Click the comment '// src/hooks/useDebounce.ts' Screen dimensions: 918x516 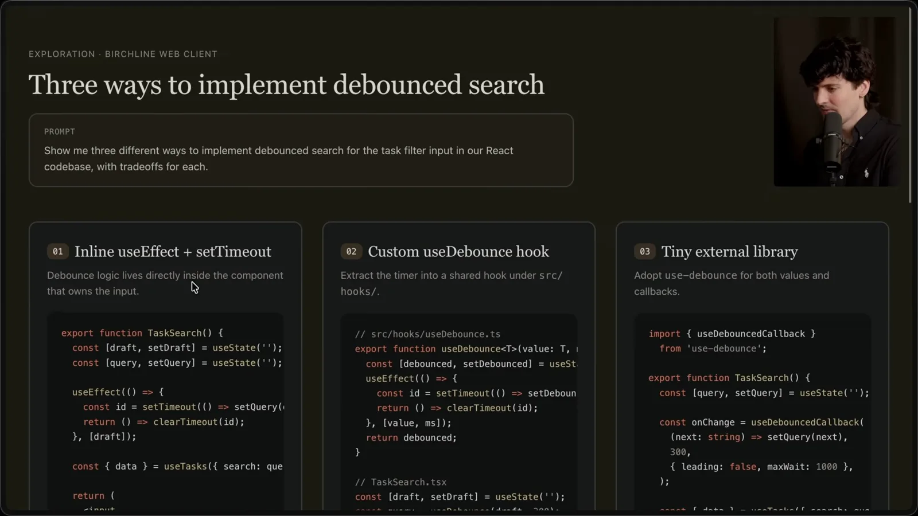click(x=427, y=334)
